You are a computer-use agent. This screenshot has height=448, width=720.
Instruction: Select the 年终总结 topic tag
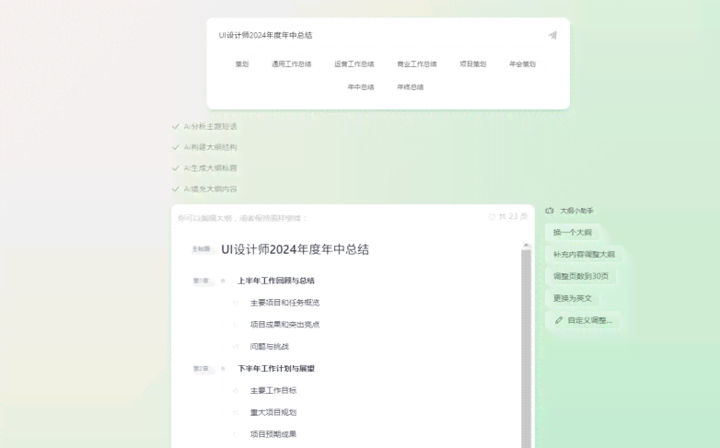point(410,86)
